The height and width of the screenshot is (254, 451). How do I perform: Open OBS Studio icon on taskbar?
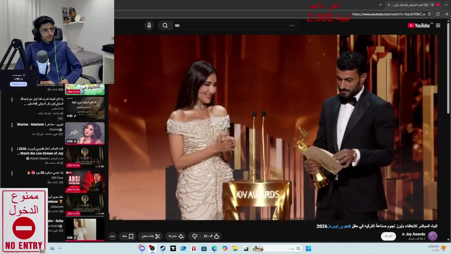click(152, 248)
